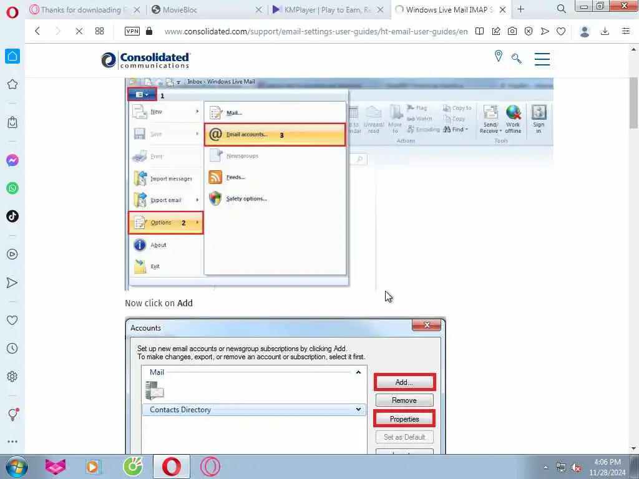Click the vertical scrollbar thumb

(634, 103)
